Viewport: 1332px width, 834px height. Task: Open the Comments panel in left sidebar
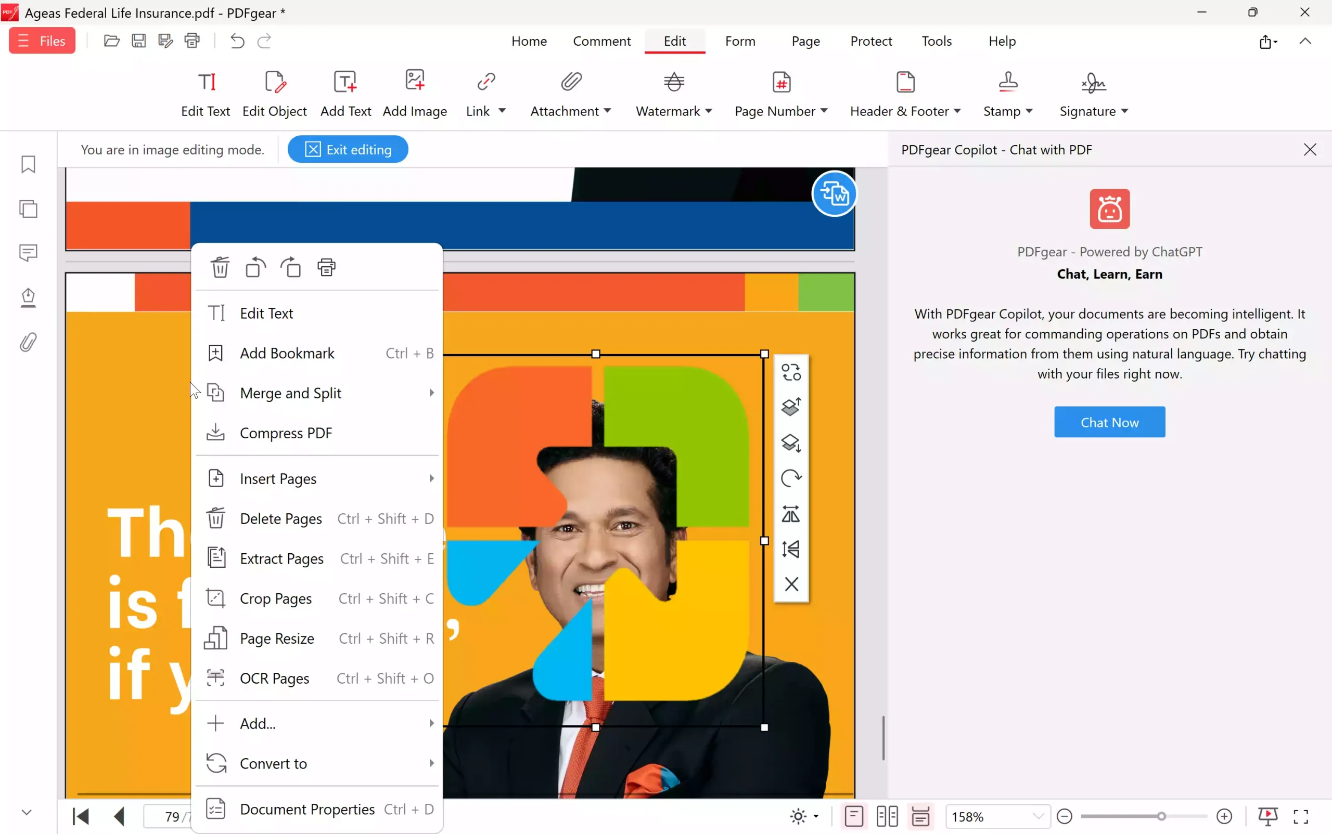coord(28,253)
